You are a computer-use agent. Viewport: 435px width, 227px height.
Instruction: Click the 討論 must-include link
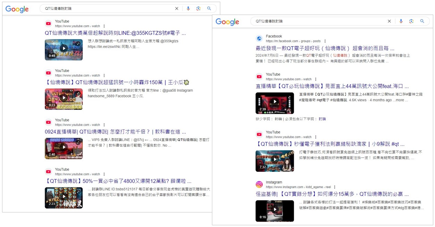tap(322, 119)
